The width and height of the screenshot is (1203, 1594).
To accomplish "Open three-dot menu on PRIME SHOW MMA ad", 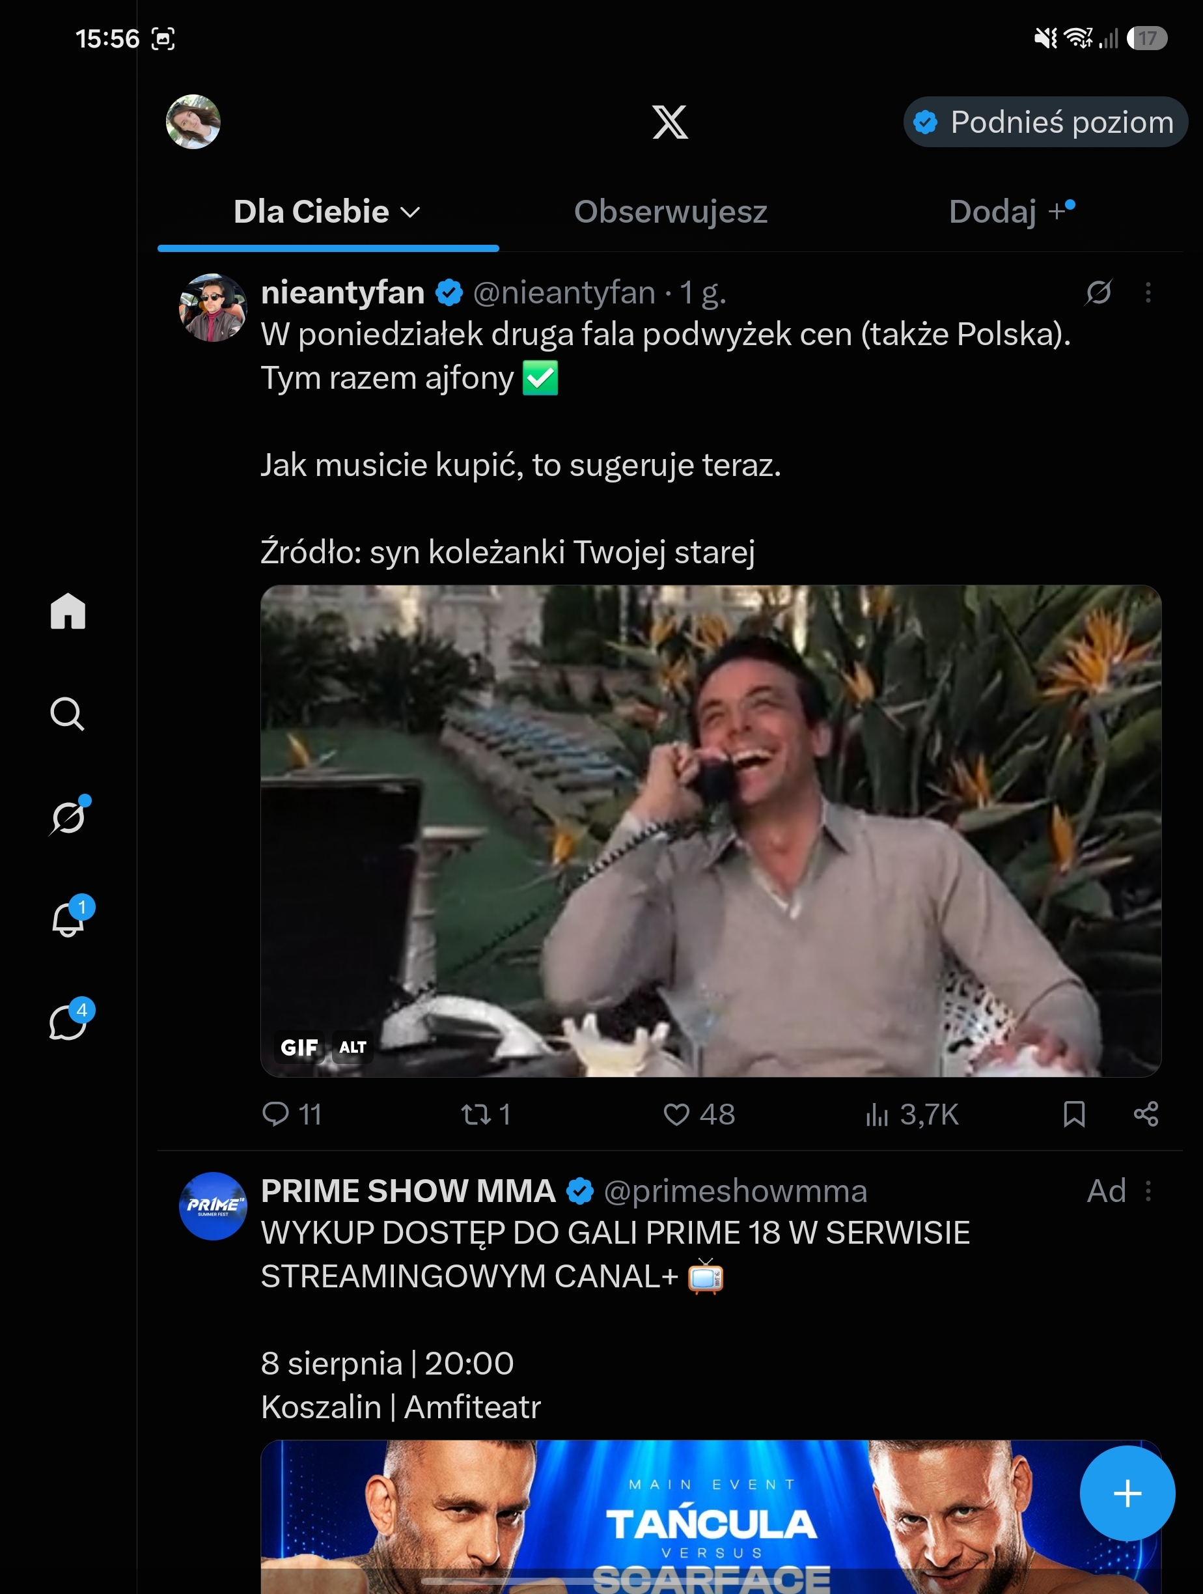I will pos(1148,1191).
